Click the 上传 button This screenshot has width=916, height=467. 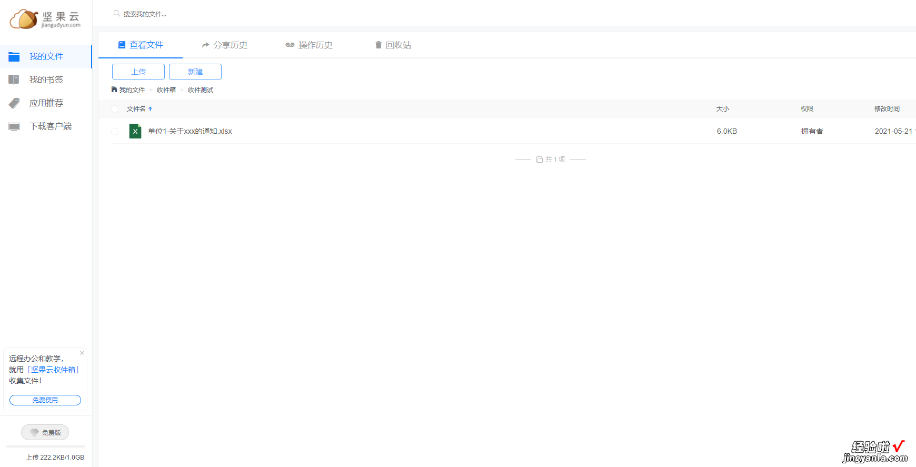point(138,72)
